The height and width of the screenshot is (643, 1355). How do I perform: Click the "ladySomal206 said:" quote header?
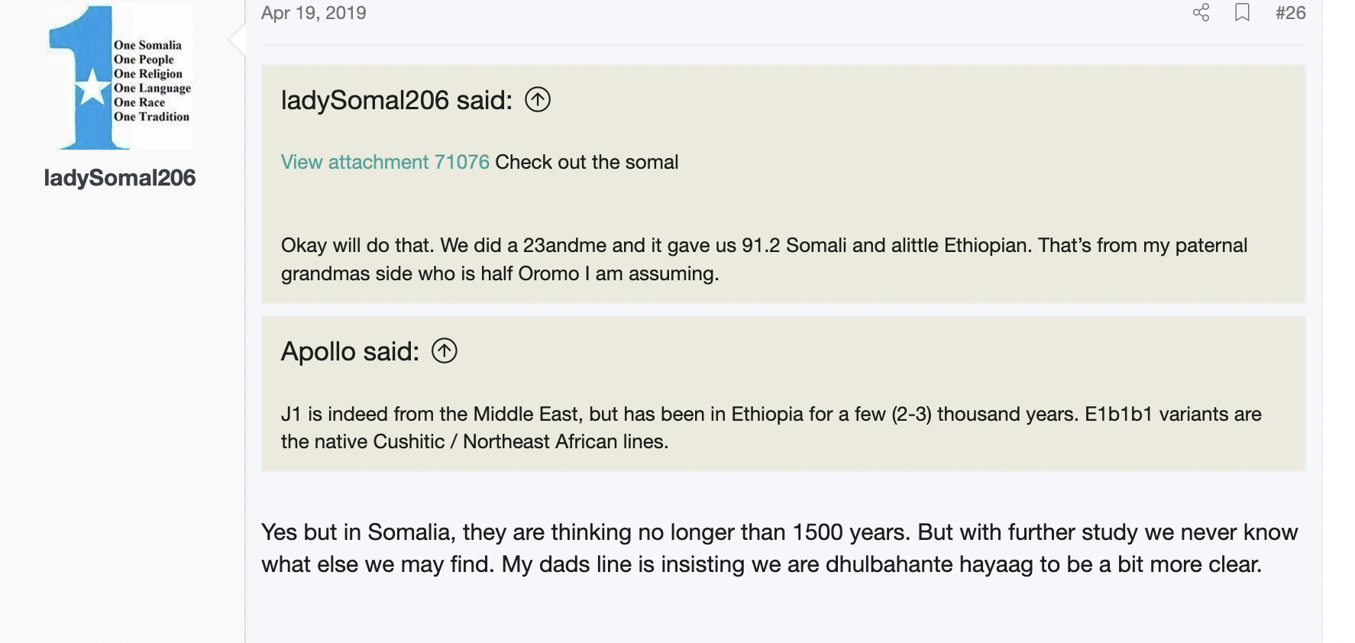coord(396,100)
